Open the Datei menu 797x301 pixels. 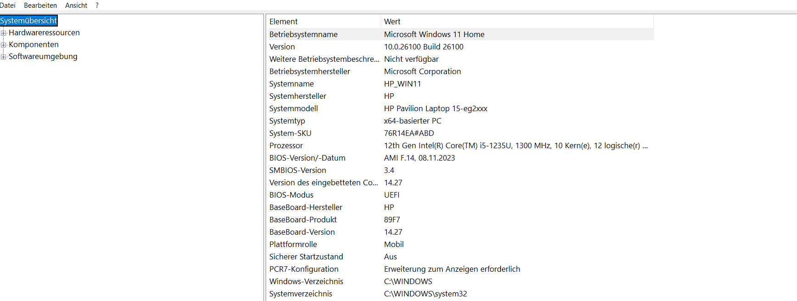click(7, 5)
